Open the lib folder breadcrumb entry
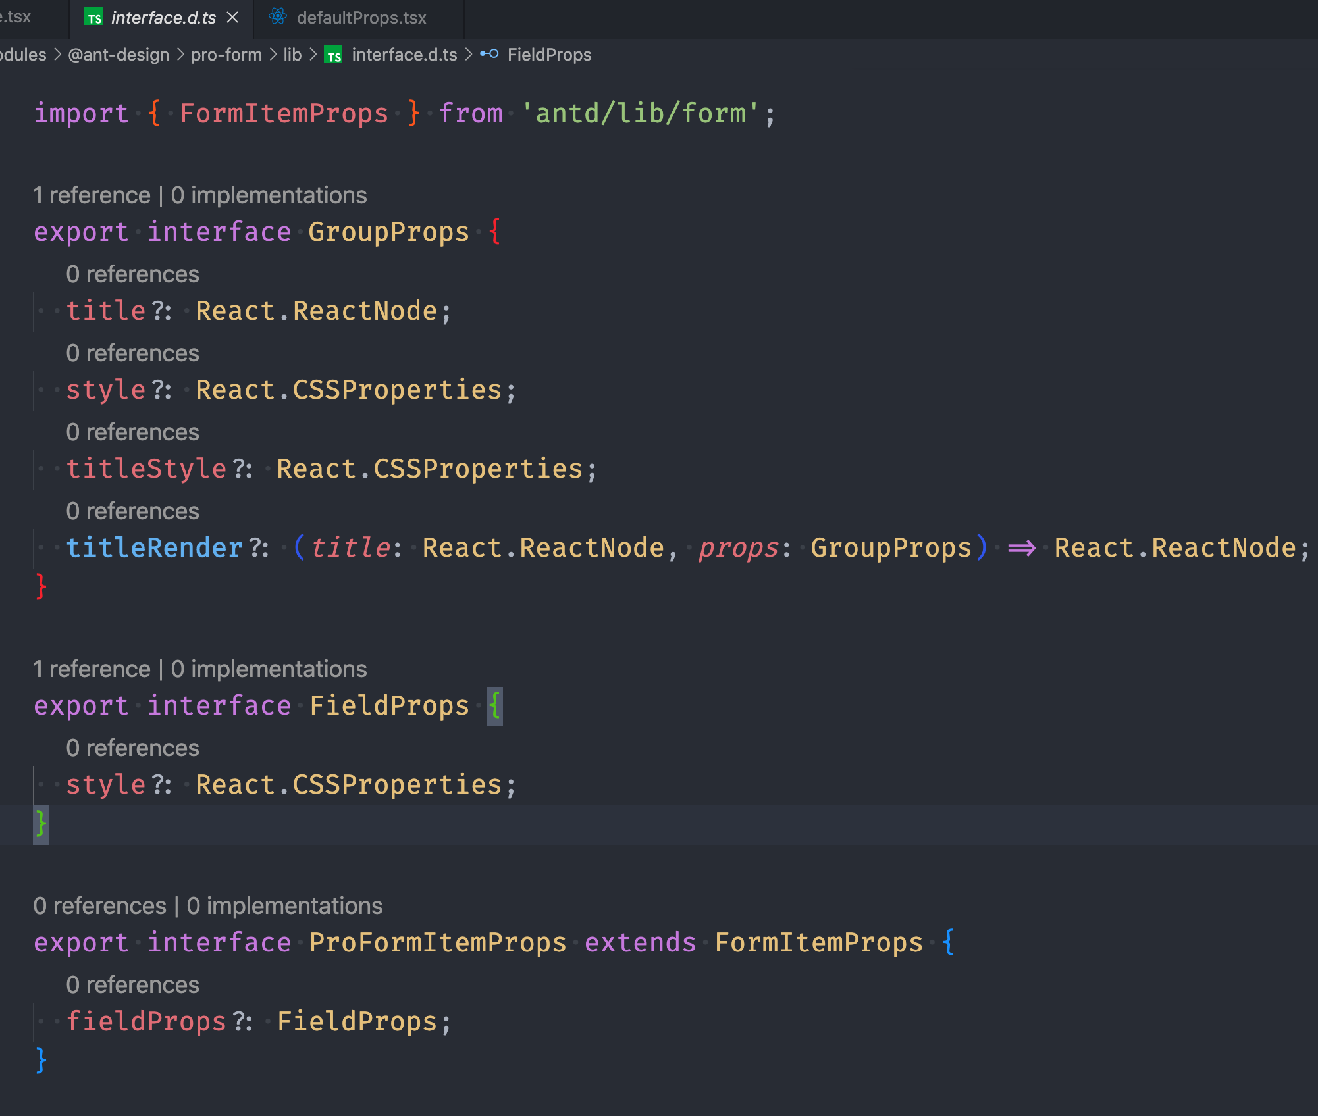1318x1116 pixels. (x=292, y=55)
